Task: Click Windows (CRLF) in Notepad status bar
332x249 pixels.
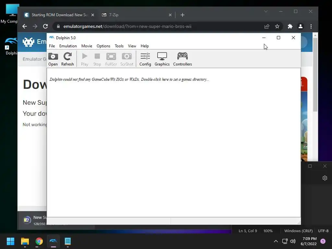Action: [298, 231]
